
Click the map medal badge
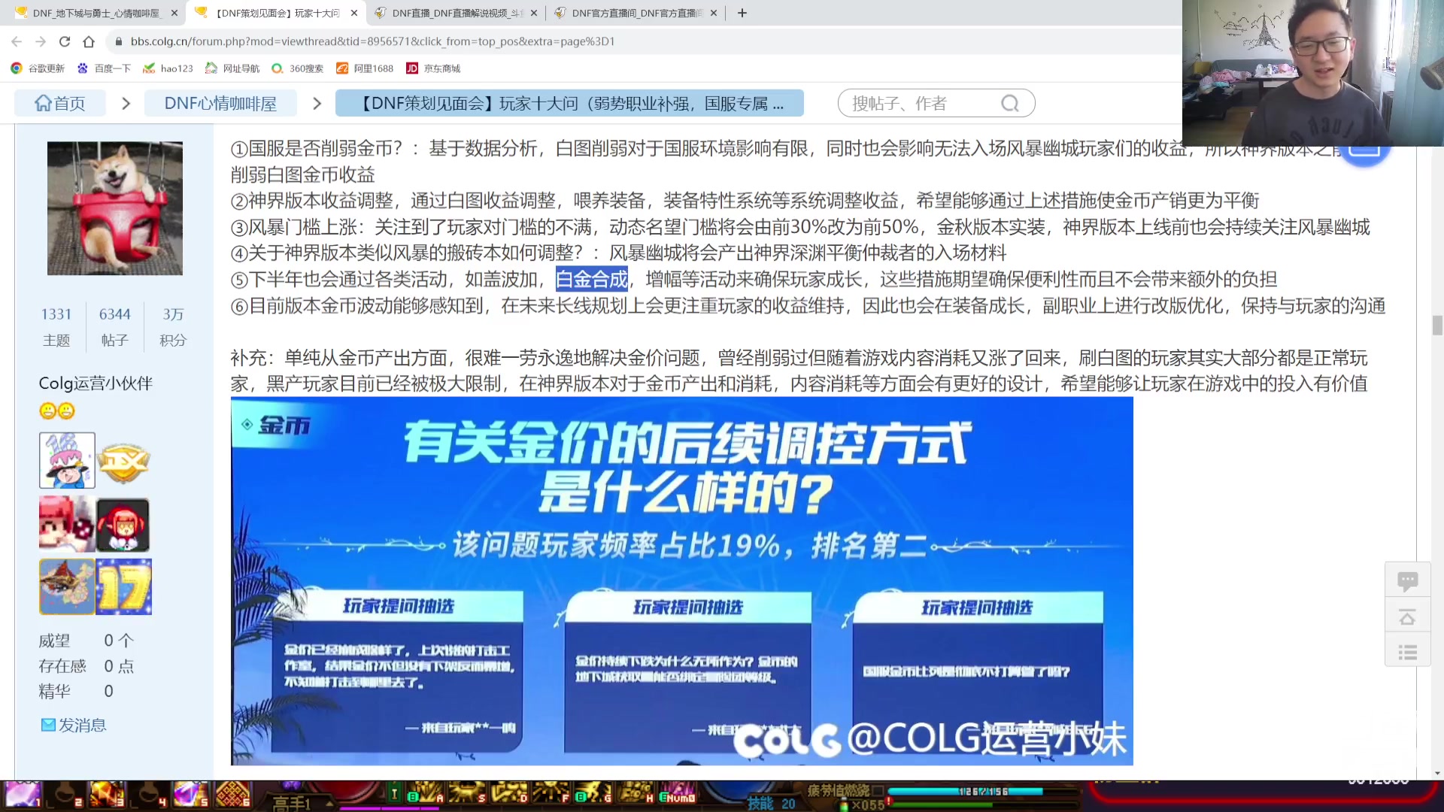[x=67, y=586]
